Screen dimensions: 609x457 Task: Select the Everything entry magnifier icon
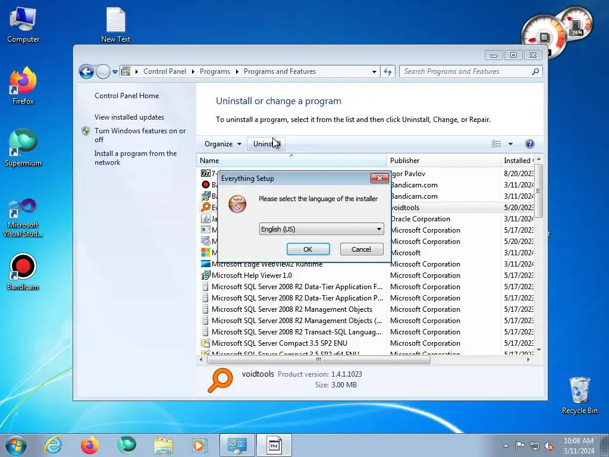click(x=205, y=207)
